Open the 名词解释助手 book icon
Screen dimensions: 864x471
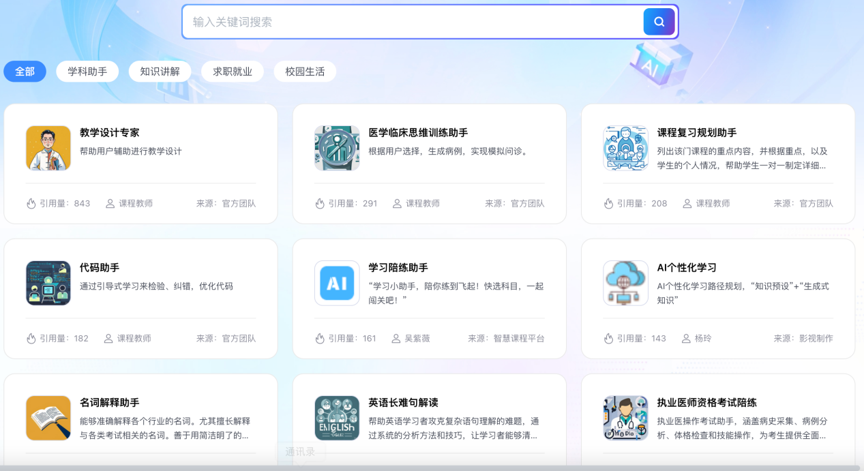pyautogui.click(x=48, y=418)
